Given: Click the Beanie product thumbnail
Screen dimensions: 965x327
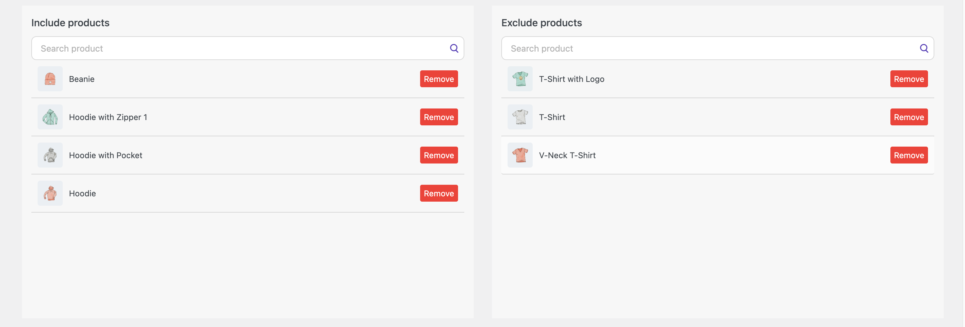Looking at the screenshot, I should [50, 79].
